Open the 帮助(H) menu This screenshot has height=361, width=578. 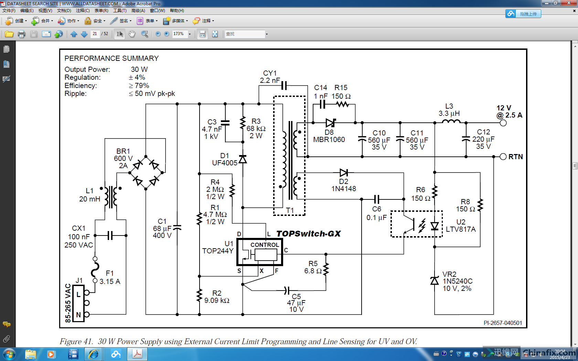pos(177,11)
